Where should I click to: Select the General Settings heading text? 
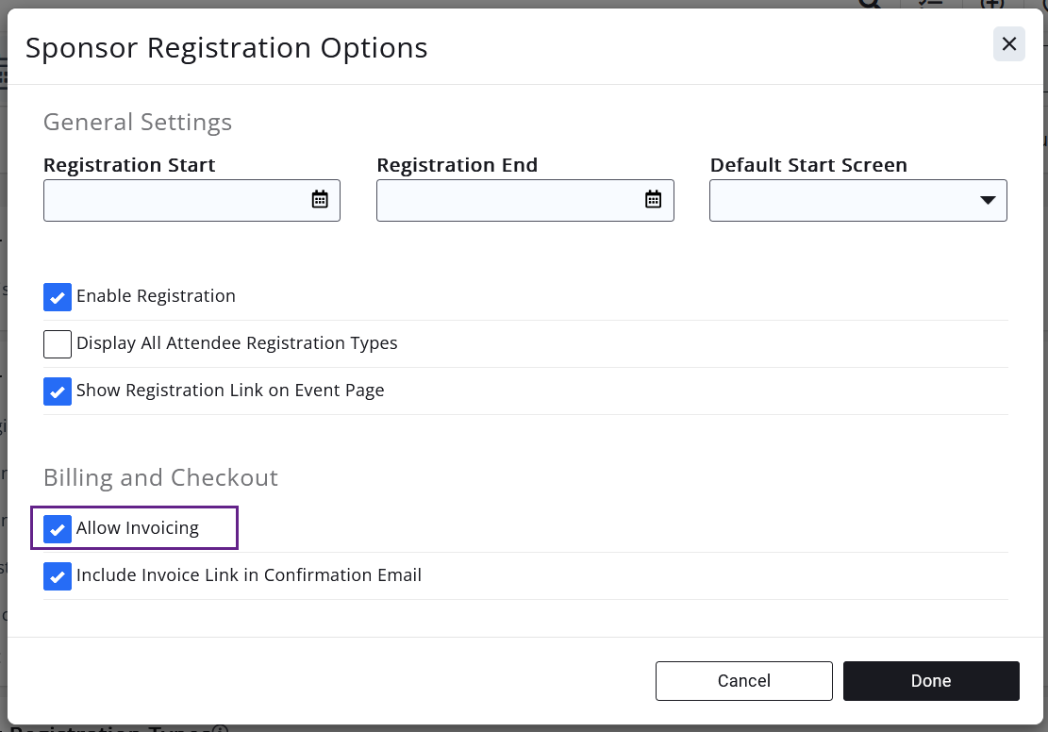[138, 123]
